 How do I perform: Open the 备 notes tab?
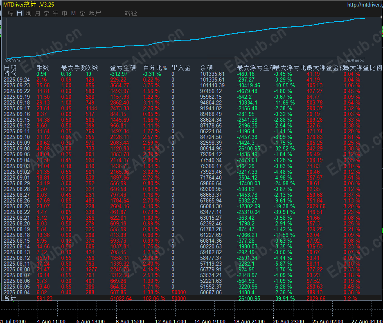pos(83,13)
